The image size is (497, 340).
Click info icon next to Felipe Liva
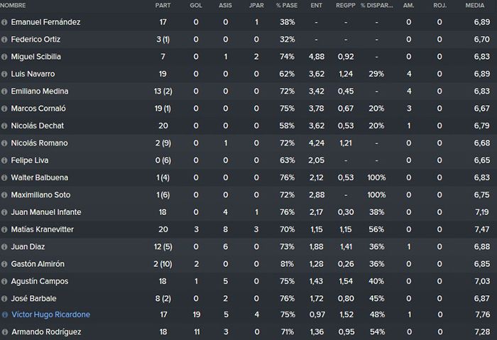point(4,160)
